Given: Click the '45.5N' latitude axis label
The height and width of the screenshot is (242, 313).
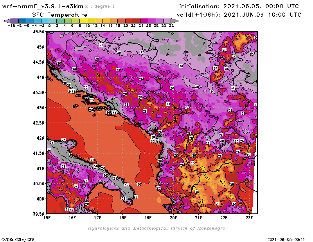Looking at the screenshot, I should (38, 32).
